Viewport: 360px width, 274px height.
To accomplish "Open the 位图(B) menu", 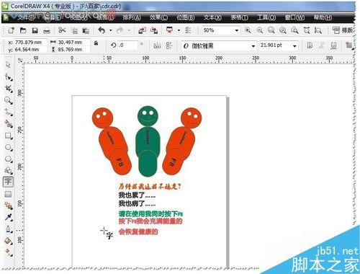I will tap(186, 17).
